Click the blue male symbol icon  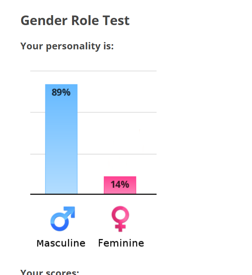(63, 219)
